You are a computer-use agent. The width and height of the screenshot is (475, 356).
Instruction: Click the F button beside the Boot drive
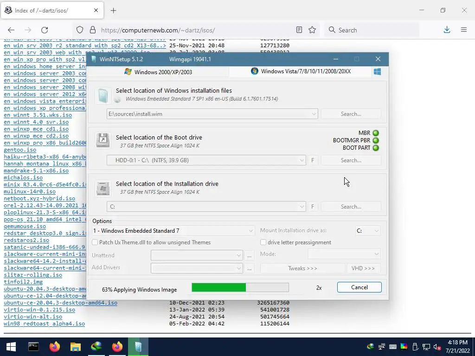313,160
